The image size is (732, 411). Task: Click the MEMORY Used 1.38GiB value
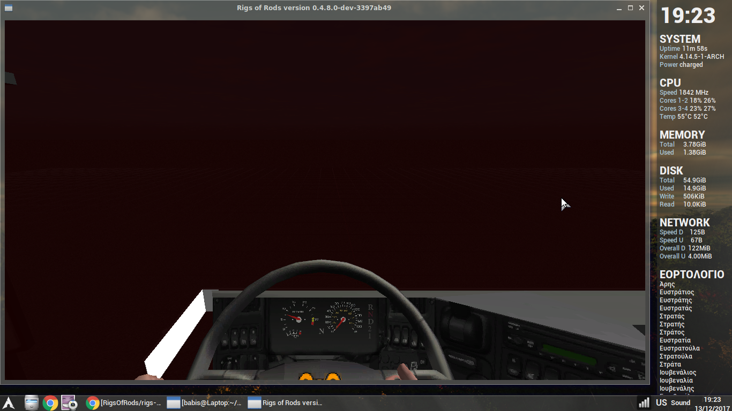coord(694,153)
